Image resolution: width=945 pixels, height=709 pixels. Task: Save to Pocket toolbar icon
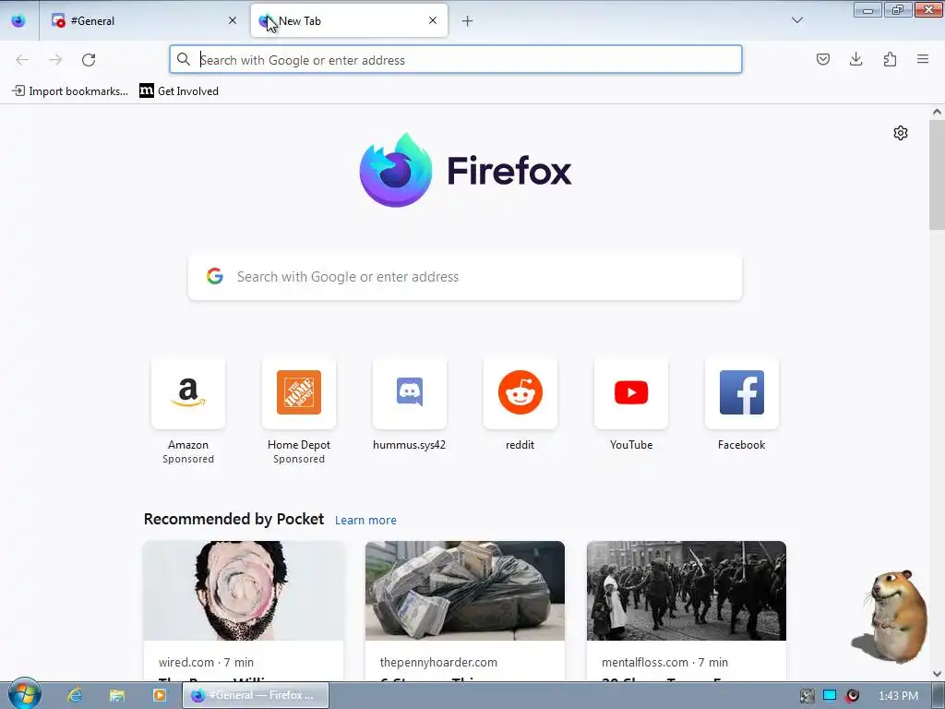[822, 59]
